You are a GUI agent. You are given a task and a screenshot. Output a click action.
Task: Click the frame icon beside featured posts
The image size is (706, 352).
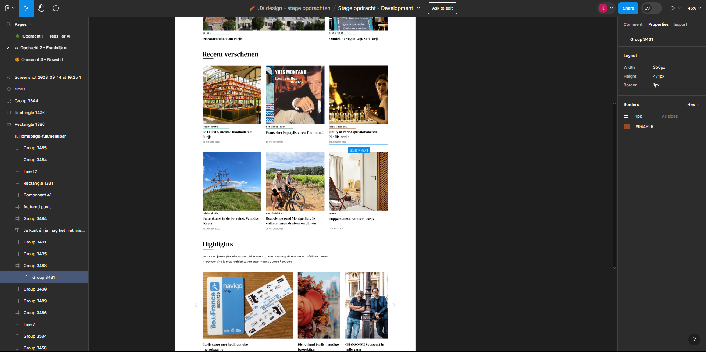18,207
